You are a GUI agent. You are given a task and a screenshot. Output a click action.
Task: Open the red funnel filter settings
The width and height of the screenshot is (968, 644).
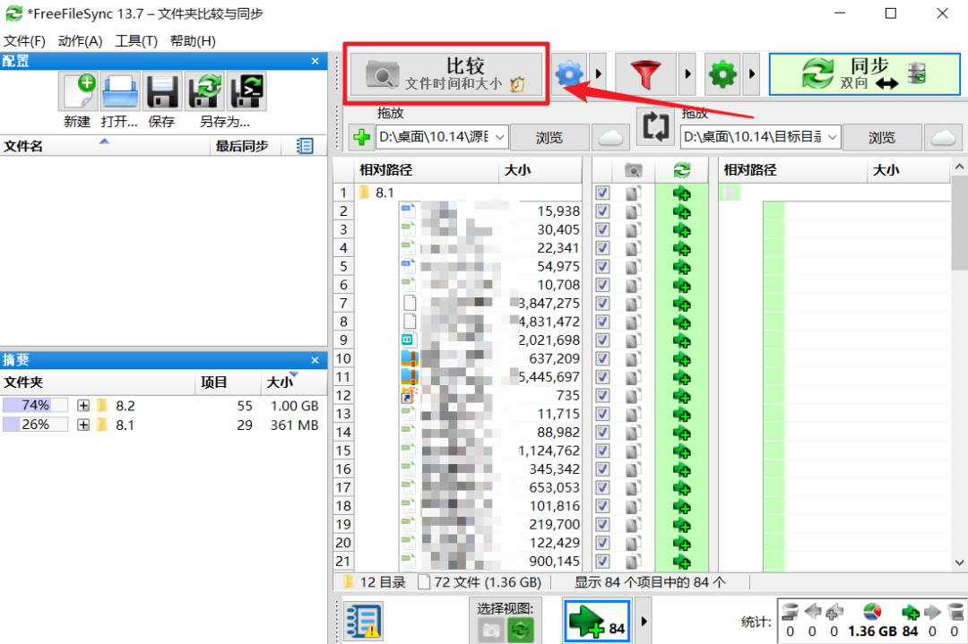tap(645, 74)
